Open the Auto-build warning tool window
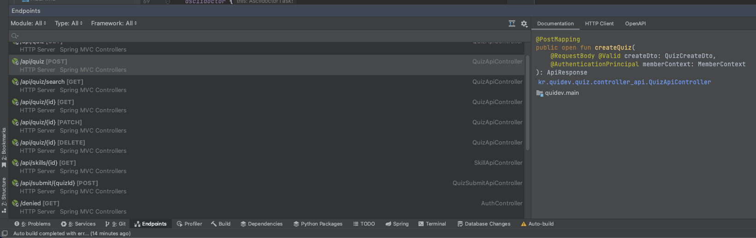 pos(537,224)
